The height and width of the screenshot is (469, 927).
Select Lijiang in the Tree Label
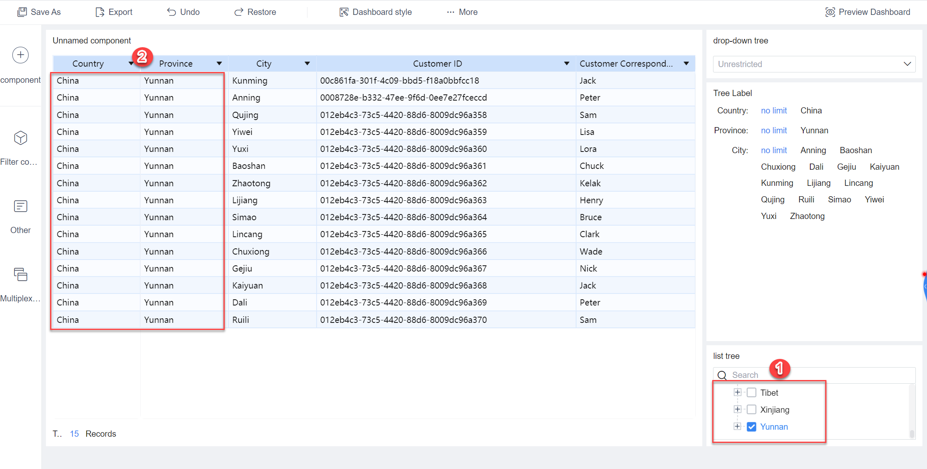818,183
